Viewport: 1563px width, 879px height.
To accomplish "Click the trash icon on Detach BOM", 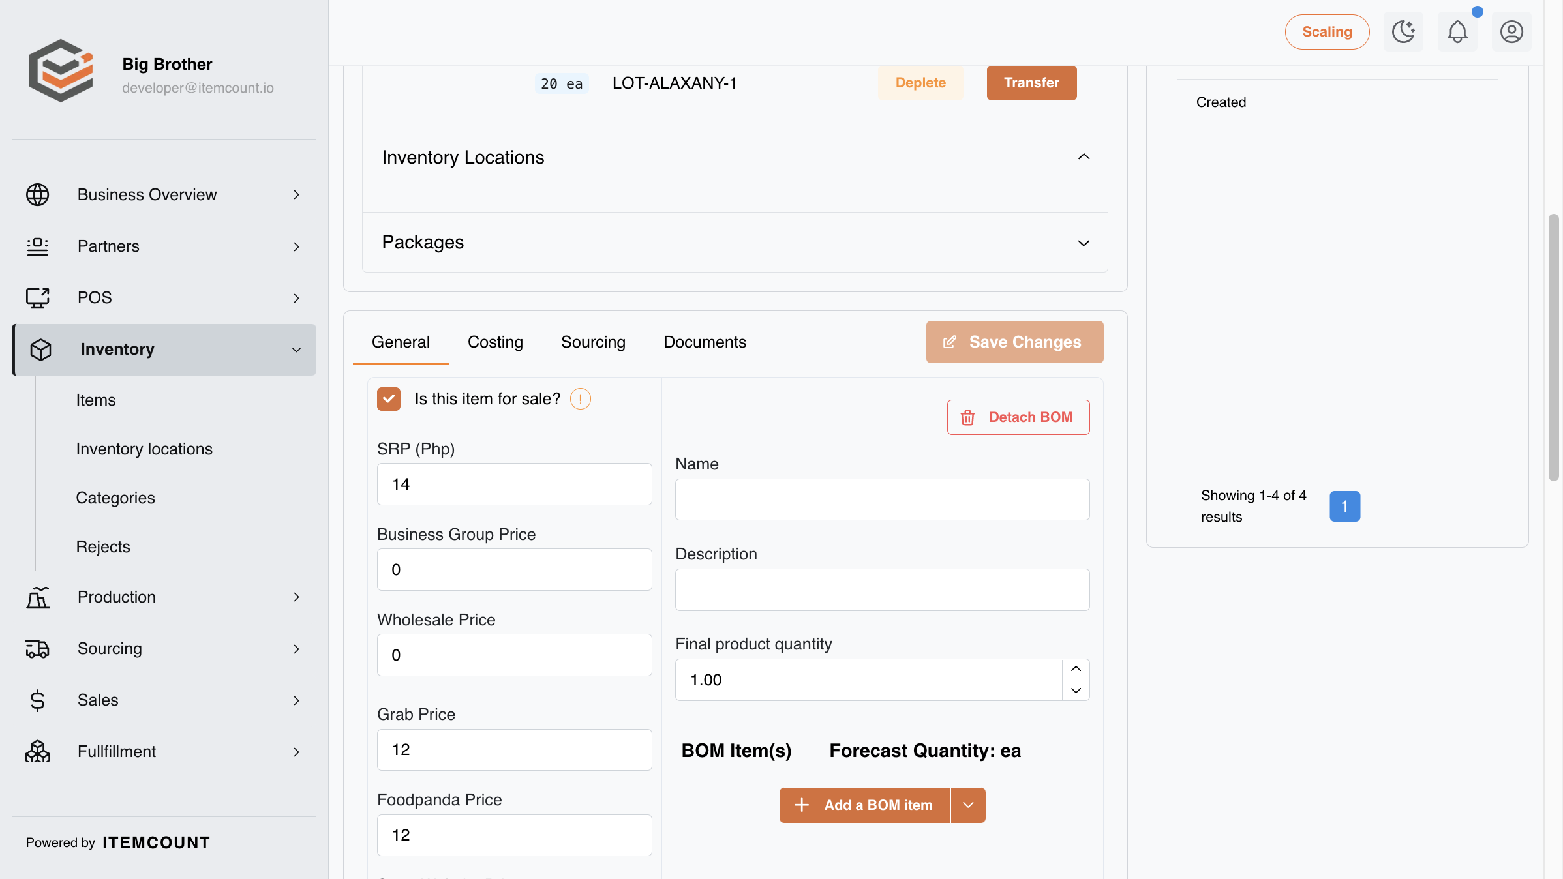I will pyautogui.click(x=967, y=417).
